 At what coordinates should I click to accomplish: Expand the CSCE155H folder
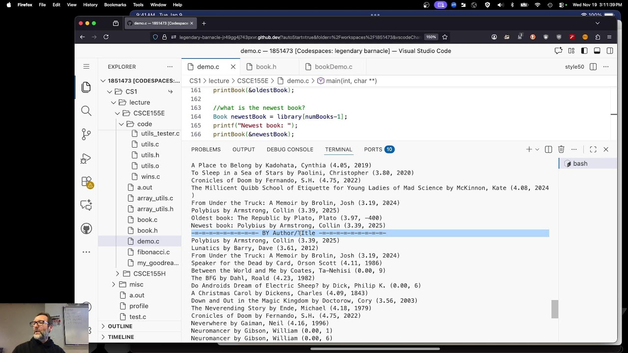point(118,274)
